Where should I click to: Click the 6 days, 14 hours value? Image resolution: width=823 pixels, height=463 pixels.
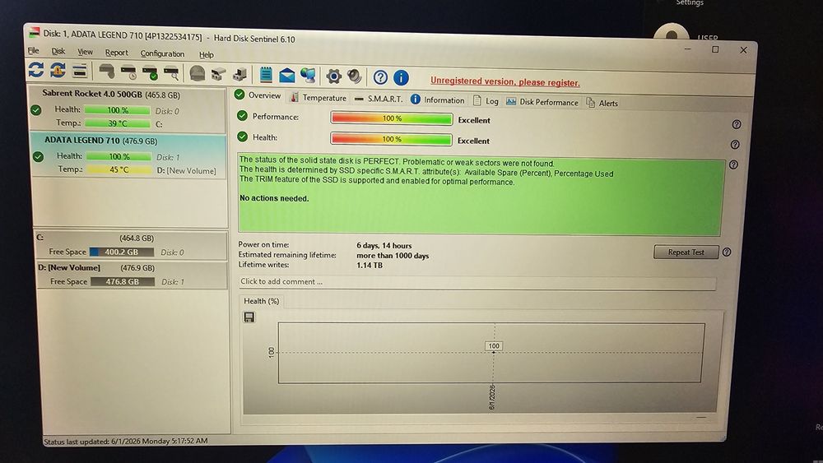click(384, 245)
